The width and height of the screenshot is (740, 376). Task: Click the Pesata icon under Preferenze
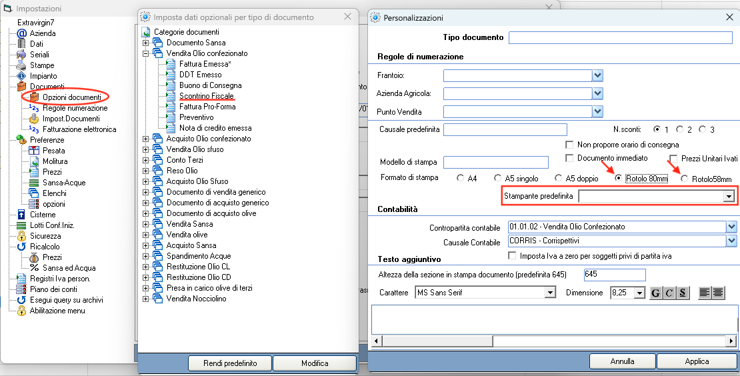(35, 151)
